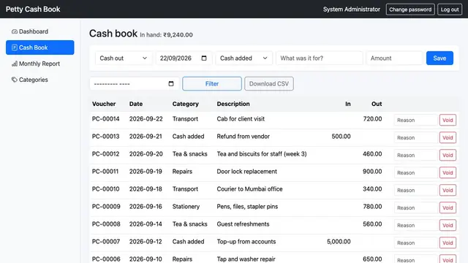
Task: Click Reason field for PC-00012
Action: 415,156
